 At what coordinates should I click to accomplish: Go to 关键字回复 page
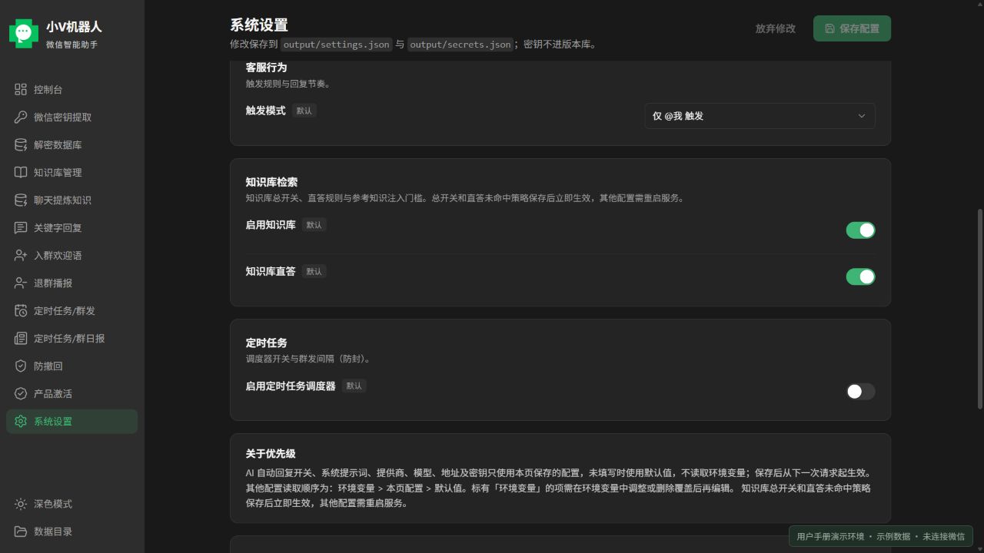click(72, 228)
